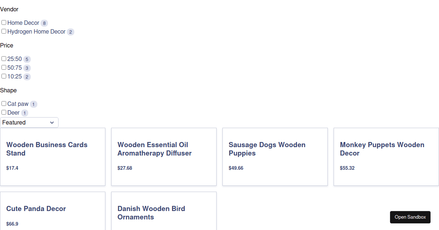Open the Featured sort dropdown

(29, 123)
